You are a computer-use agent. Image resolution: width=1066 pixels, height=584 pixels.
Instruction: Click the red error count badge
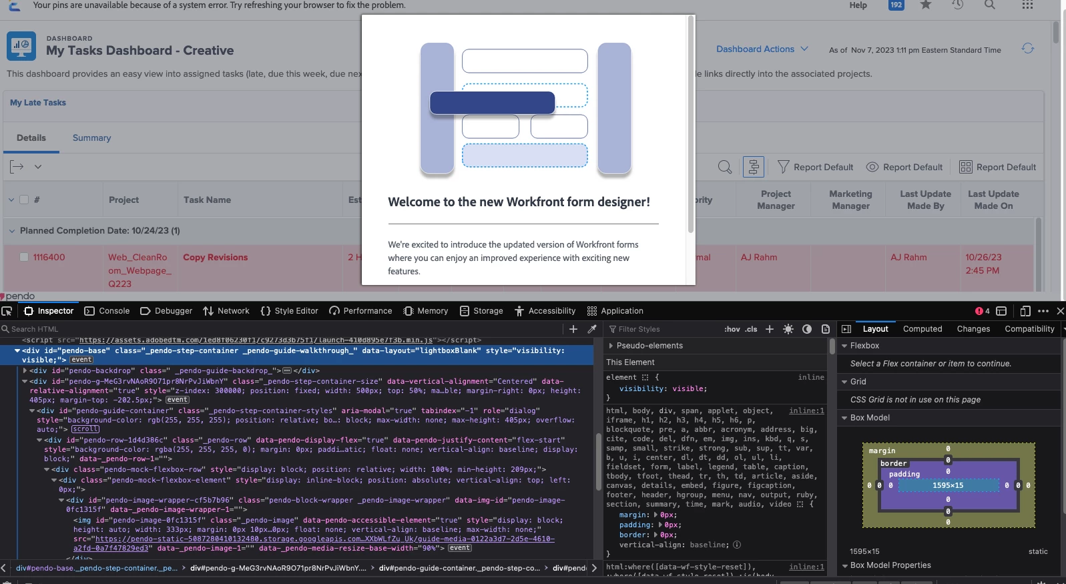pyautogui.click(x=983, y=311)
